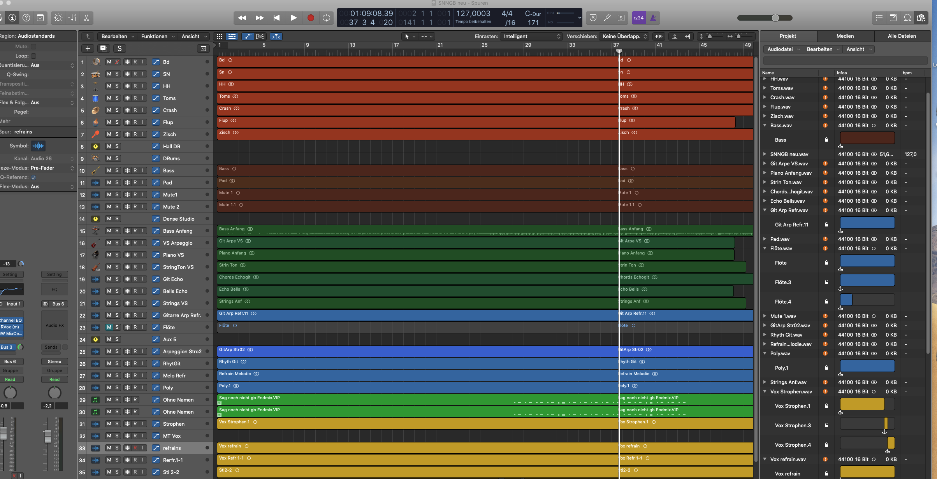
Task: Open the Einrasten Intelligent dropdown
Action: [x=531, y=36]
